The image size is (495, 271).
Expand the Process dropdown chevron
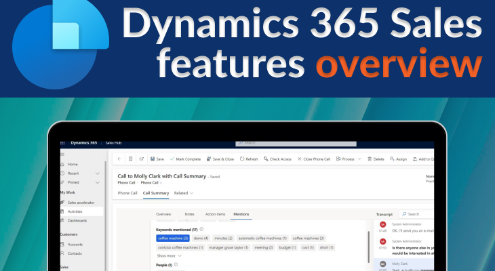359,159
